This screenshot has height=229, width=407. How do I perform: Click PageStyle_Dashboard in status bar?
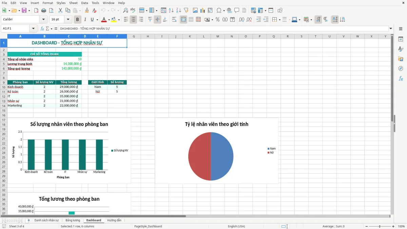click(x=148, y=226)
